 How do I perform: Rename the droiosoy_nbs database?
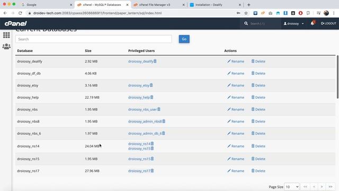(236, 109)
